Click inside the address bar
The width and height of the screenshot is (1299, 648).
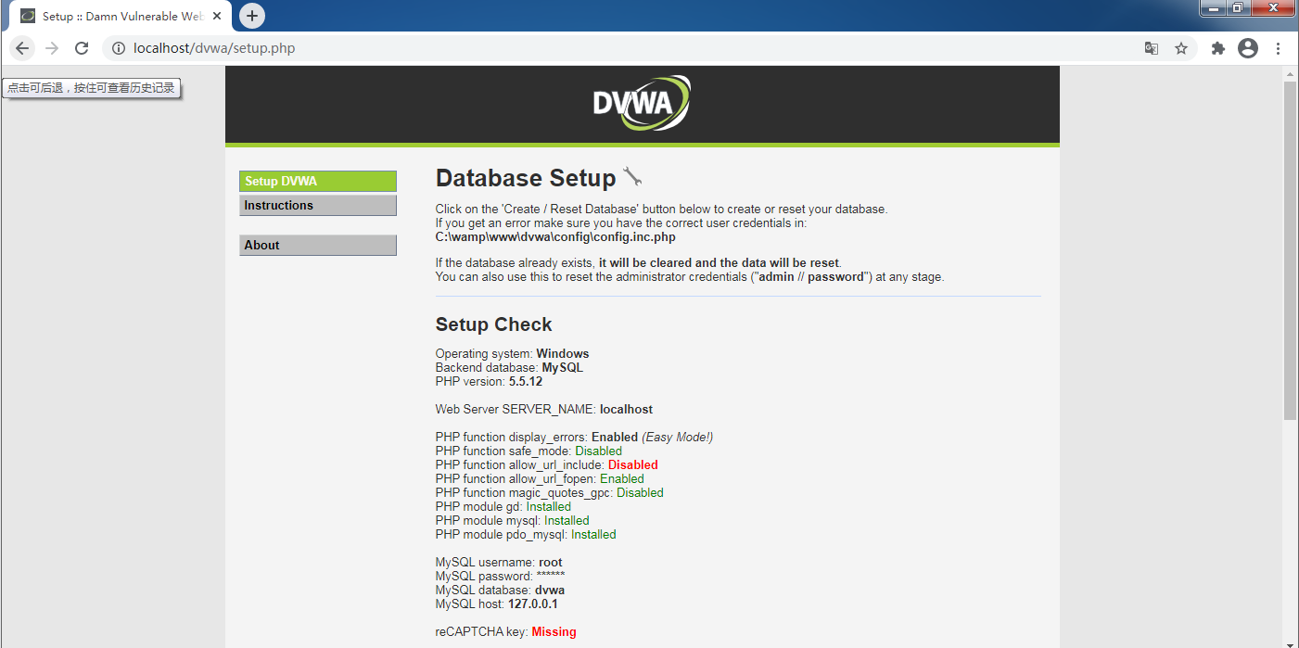(371, 47)
